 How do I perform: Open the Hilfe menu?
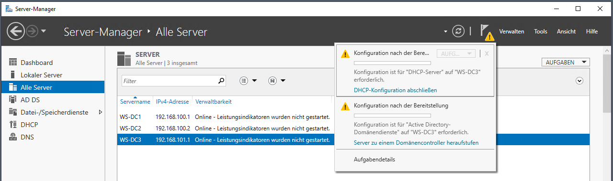[591, 32]
